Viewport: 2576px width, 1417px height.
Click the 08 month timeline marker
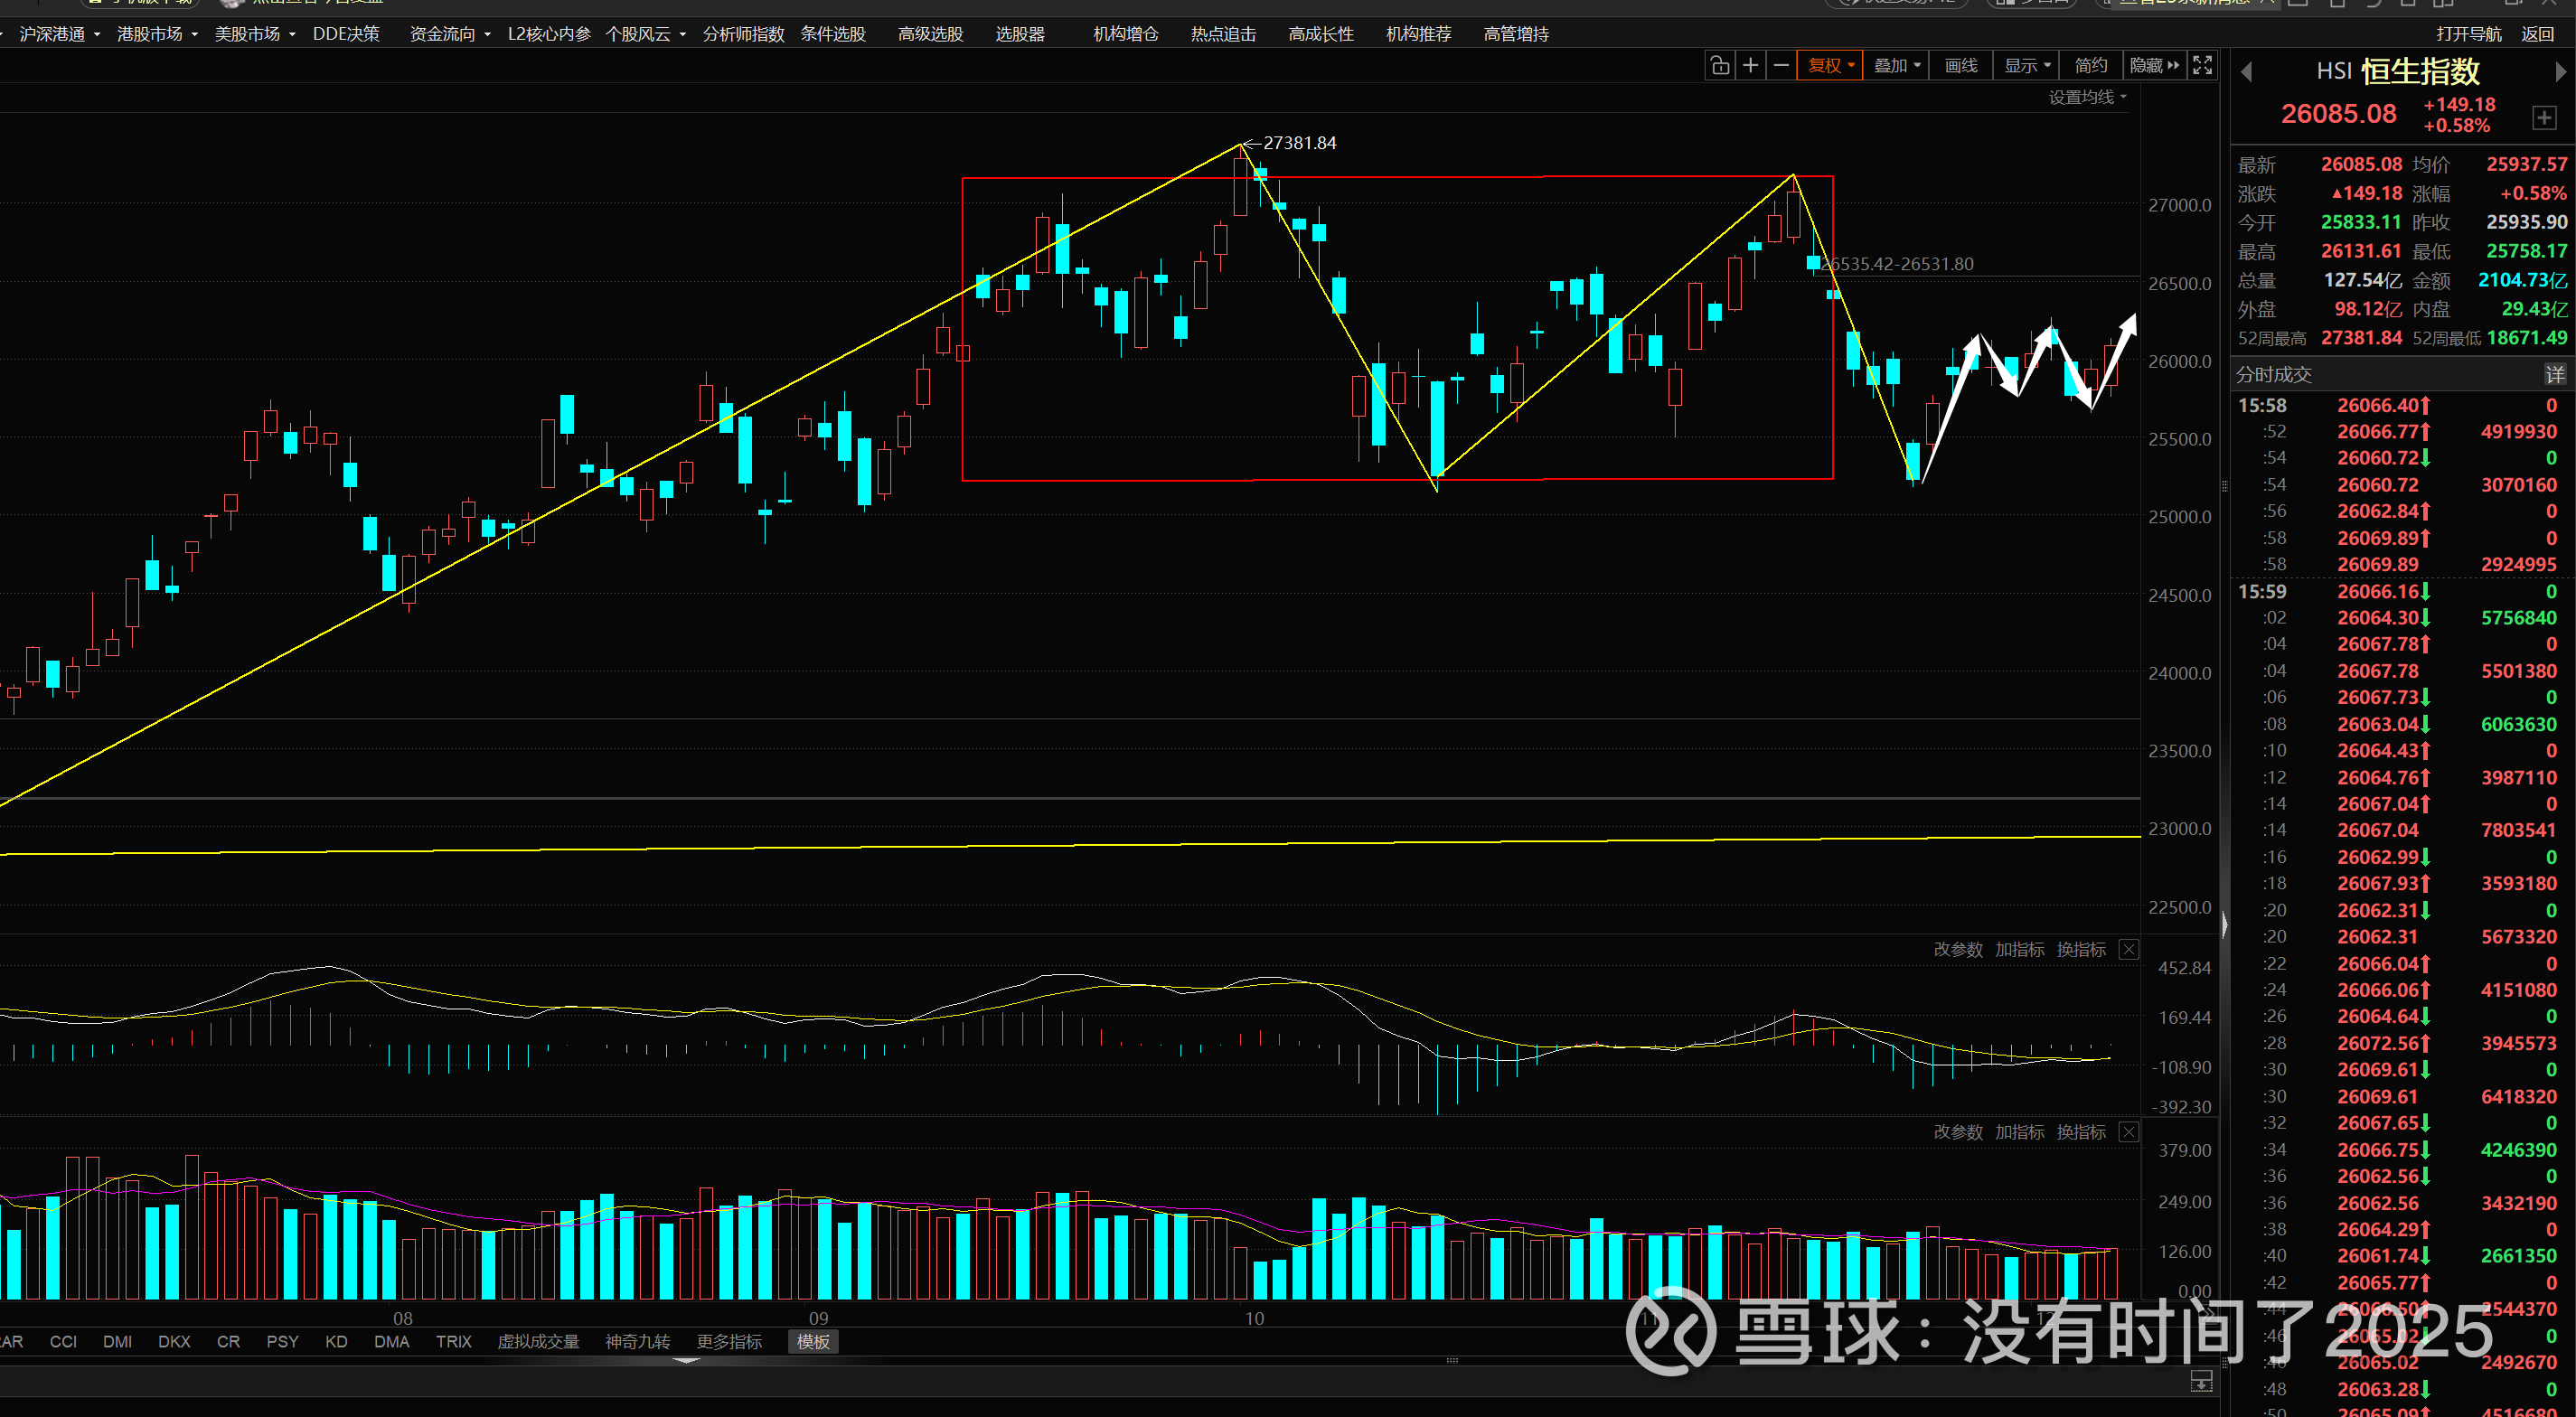tap(402, 1318)
